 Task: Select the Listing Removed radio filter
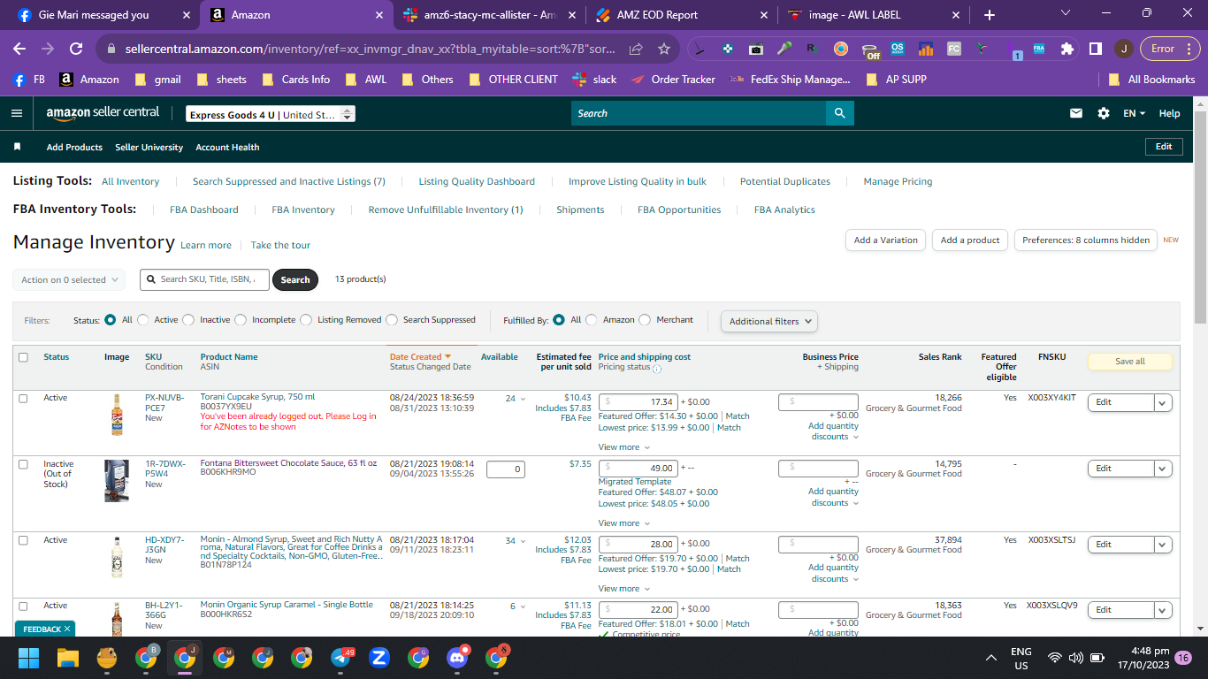click(x=306, y=320)
